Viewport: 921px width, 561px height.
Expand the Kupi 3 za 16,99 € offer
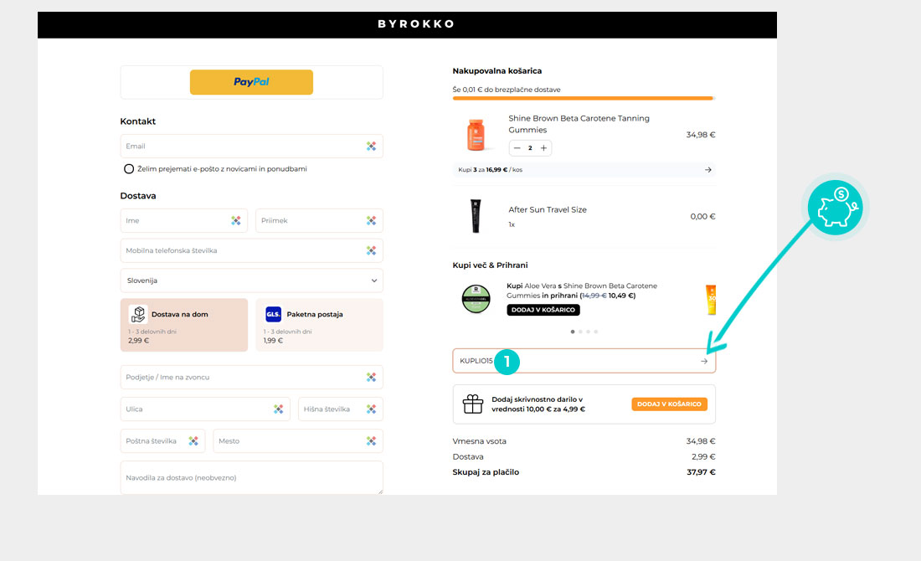(707, 170)
